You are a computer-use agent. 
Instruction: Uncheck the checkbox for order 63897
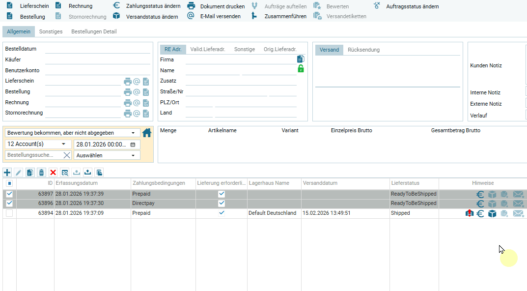pos(9,194)
